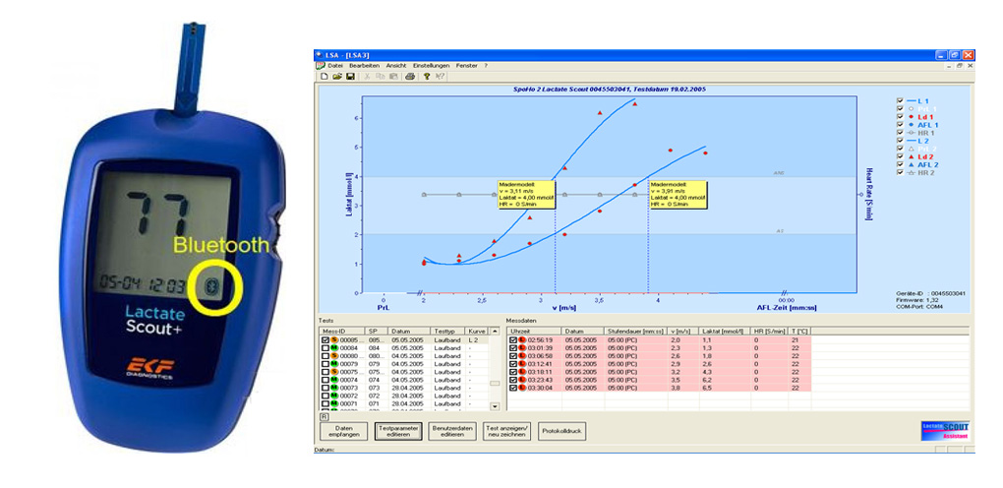
Task: Click the red L icon of measurement 03:30:04
Action: click(522, 388)
